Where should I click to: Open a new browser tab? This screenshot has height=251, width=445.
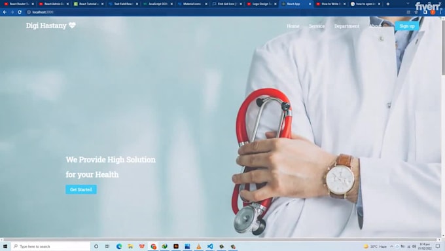point(388,4)
